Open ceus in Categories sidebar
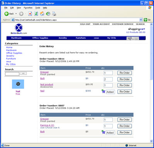Image resolution: width=154 pixels, height=148 pixels. coord(8,61)
